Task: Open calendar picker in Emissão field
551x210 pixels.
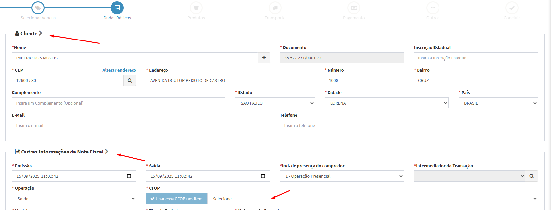Action: pyautogui.click(x=129, y=176)
